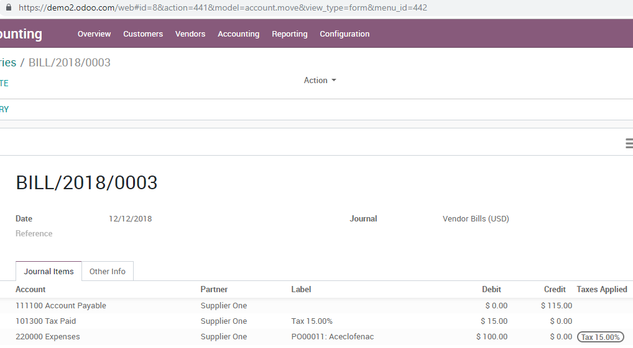This screenshot has width=633, height=348.
Task: Switch to the Other Info tab
Action: click(x=108, y=271)
